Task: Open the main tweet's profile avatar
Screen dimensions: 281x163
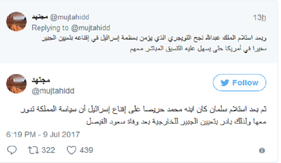Action: [x=16, y=83]
